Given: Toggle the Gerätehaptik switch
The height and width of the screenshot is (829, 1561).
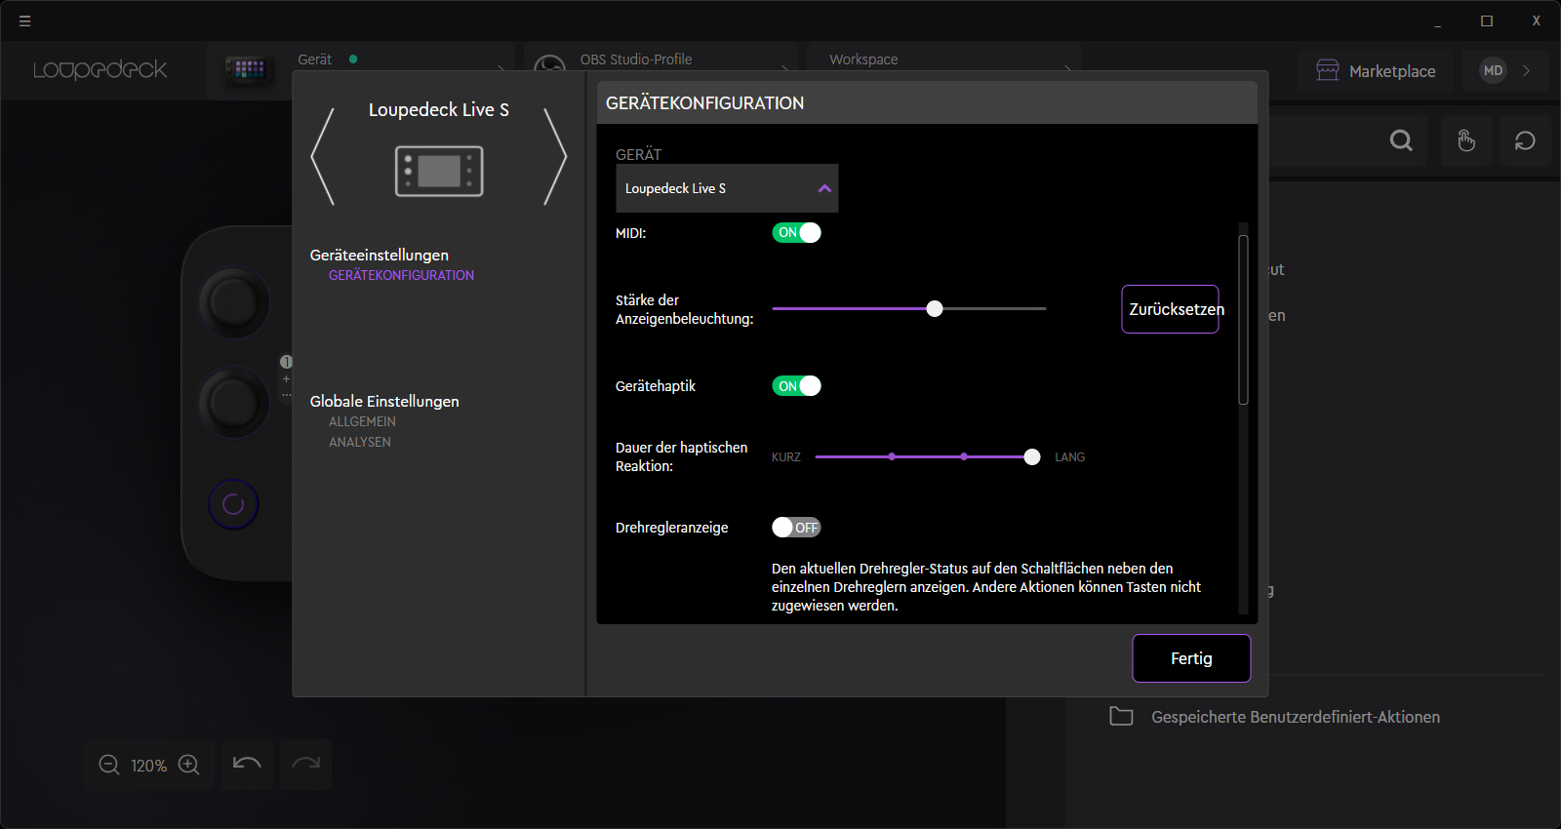Looking at the screenshot, I should click(797, 386).
